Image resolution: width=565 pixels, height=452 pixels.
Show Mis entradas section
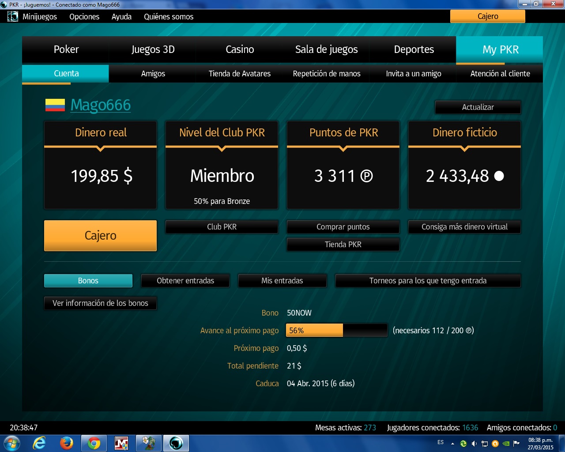tap(282, 281)
